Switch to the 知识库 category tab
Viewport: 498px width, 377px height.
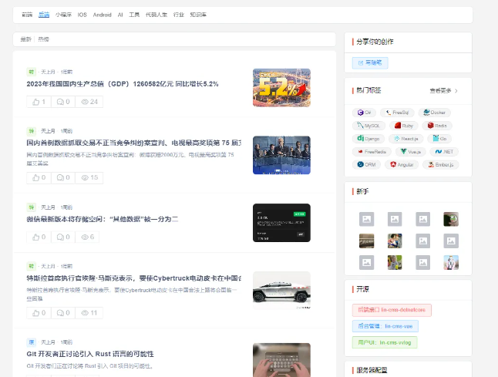click(x=198, y=15)
